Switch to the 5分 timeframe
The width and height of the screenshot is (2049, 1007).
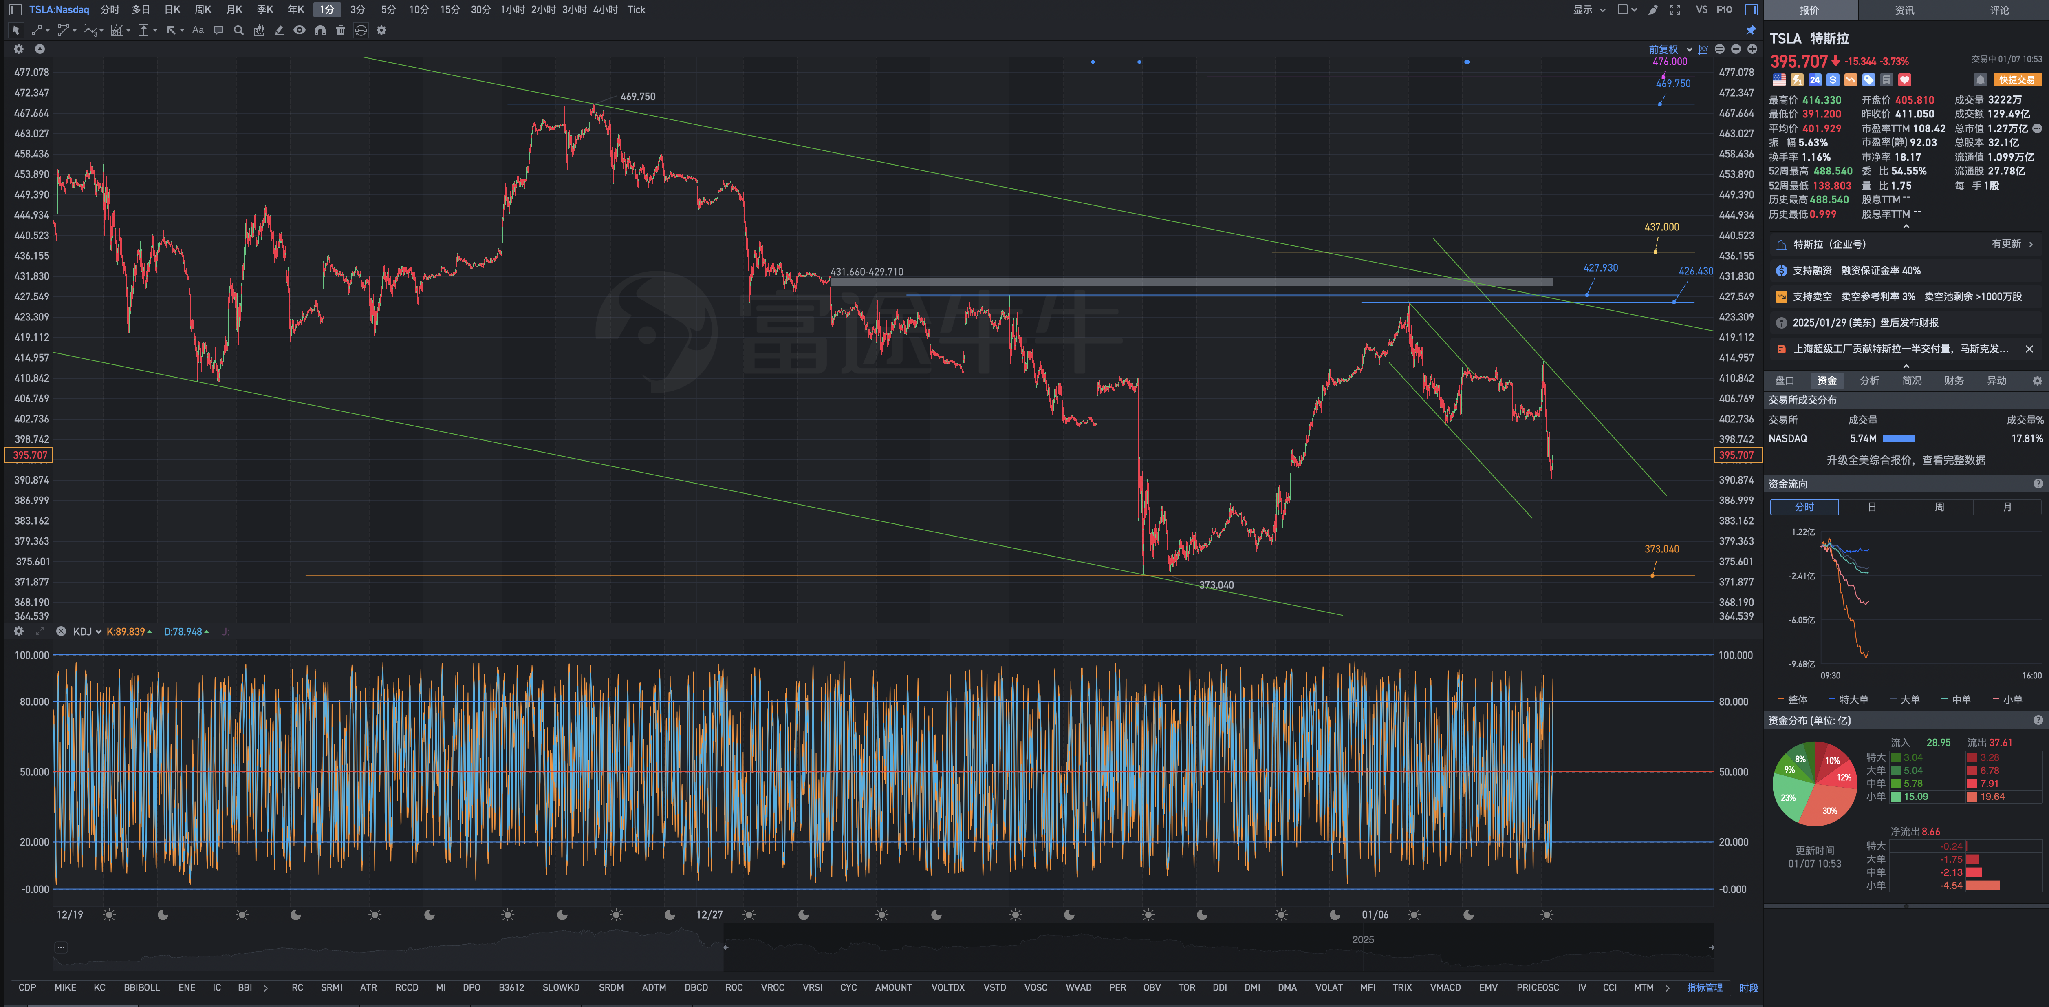point(388,9)
